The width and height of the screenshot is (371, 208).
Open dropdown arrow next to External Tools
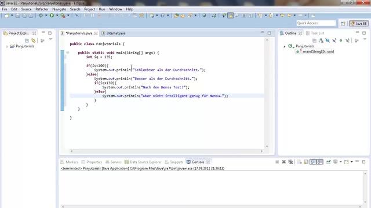click(x=68, y=16)
